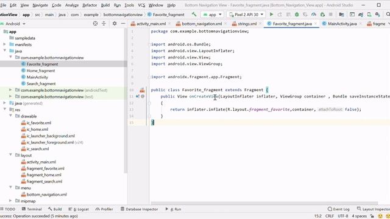The height and width of the screenshot is (219, 390).
Task: Expand the java (generated) folder
Action: coord(4,103)
